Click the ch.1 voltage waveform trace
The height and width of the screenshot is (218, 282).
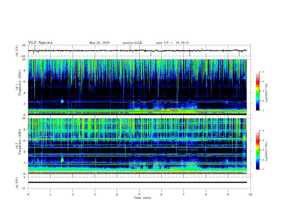click(137, 51)
